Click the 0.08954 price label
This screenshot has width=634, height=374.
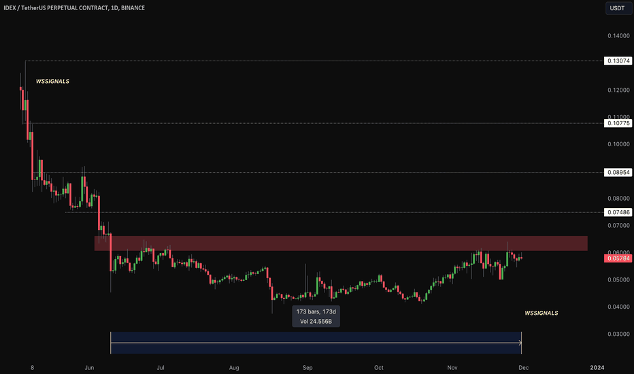click(618, 173)
